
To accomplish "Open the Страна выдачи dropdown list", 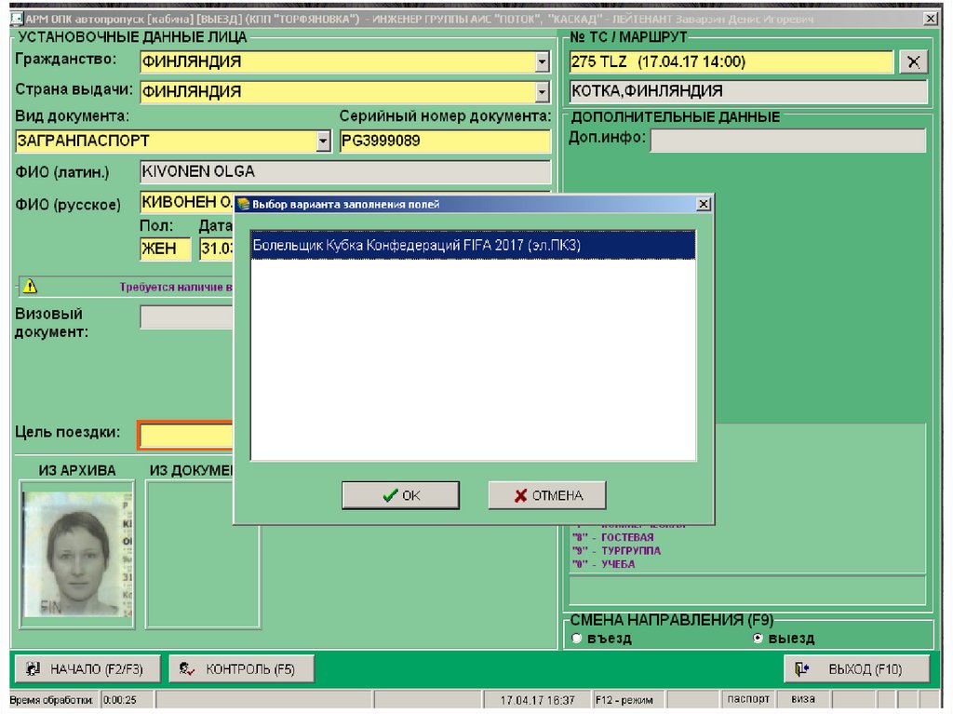I will [x=543, y=92].
